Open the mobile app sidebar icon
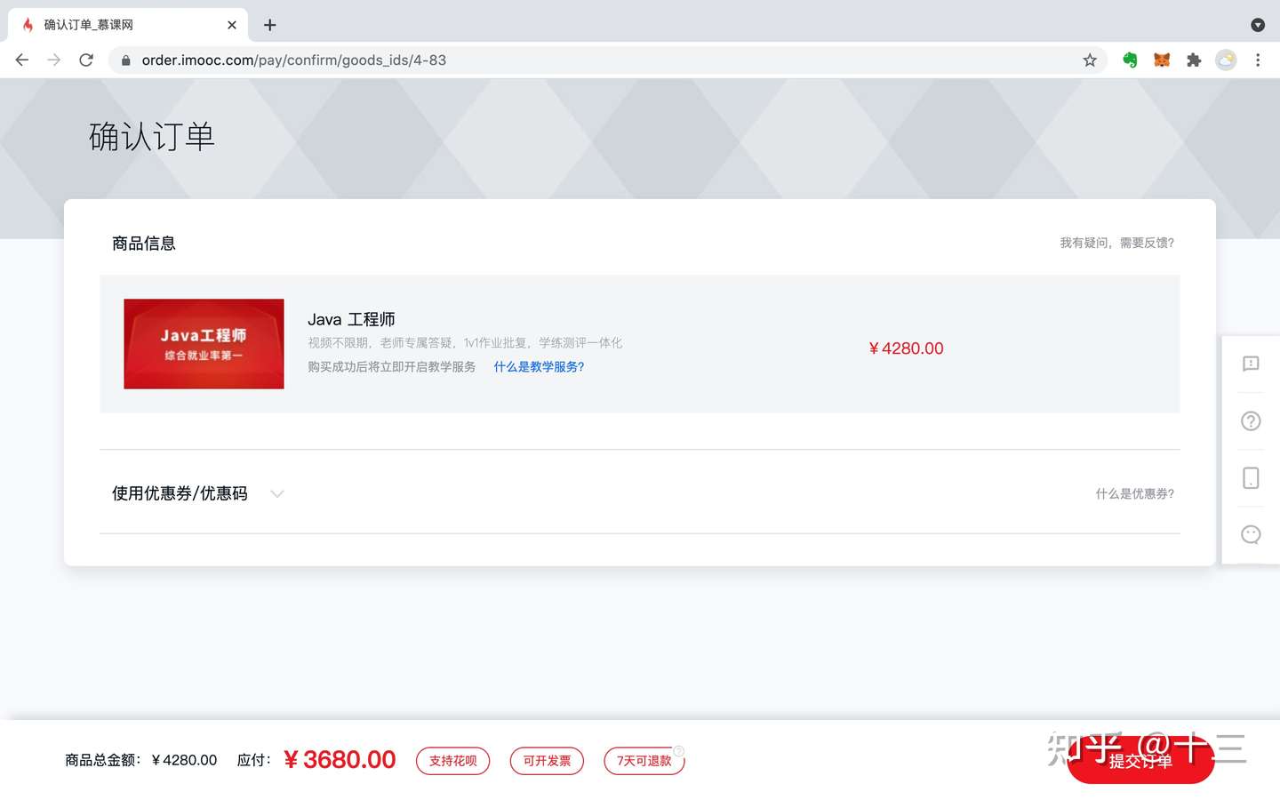Image resolution: width=1280 pixels, height=800 pixels. point(1251,478)
